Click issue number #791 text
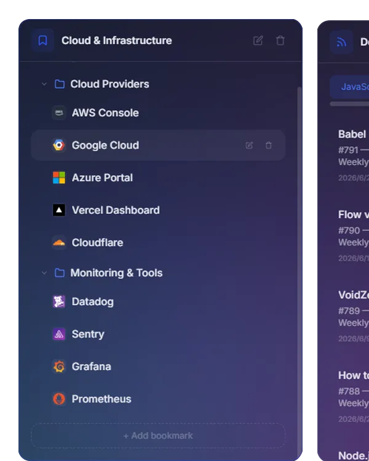Screen dimensions: 369x461 point(348,150)
